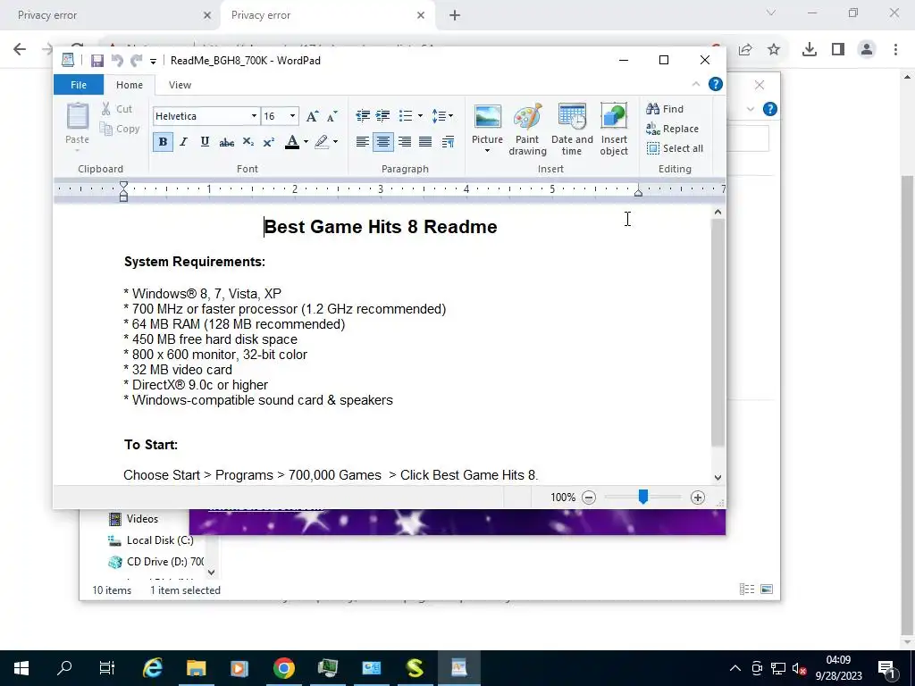Collapse the WordPad ribbon with chevron
Viewport: 915px width, 686px height.
pyautogui.click(x=695, y=85)
